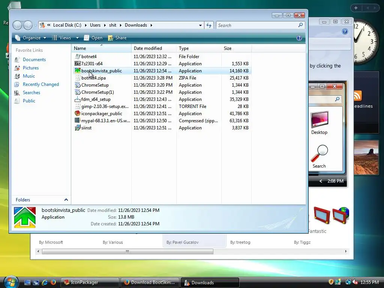Select the iconpackager_public application icon
This screenshot has height=288, width=384.
point(78,113)
